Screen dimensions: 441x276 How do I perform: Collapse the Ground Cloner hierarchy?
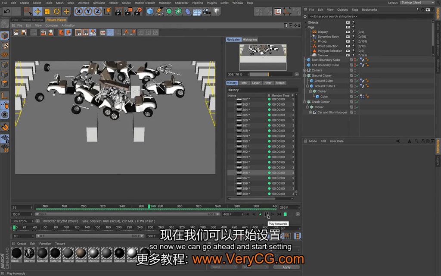point(304,75)
